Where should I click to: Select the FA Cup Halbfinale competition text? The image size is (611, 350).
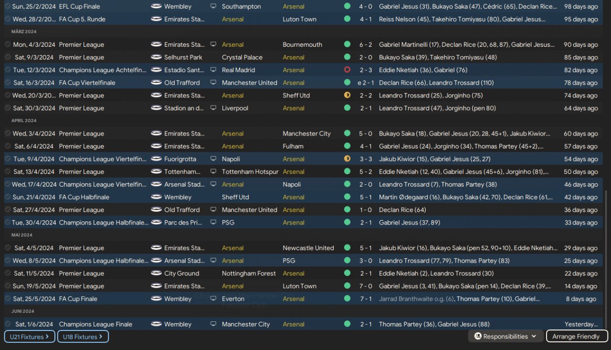[x=84, y=197]
